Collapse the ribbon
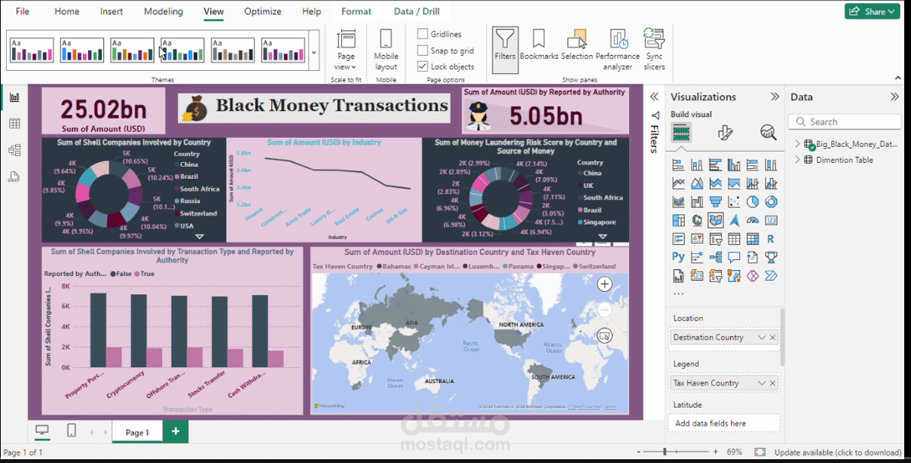Viewport: 911px width, 463px height. [x=897, y=78]
